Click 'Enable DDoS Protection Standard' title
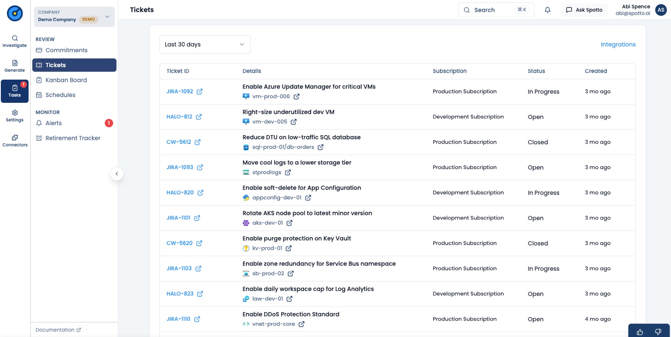 click(291, 314)
